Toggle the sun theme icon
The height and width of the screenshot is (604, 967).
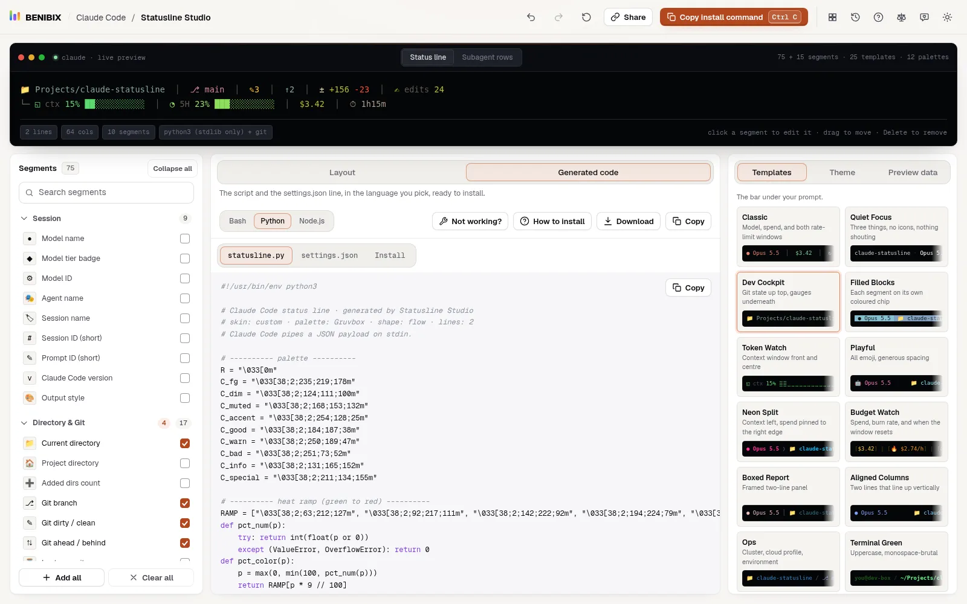tap(947, 18)
